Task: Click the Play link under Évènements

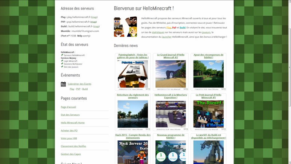Action: (72, 89)
